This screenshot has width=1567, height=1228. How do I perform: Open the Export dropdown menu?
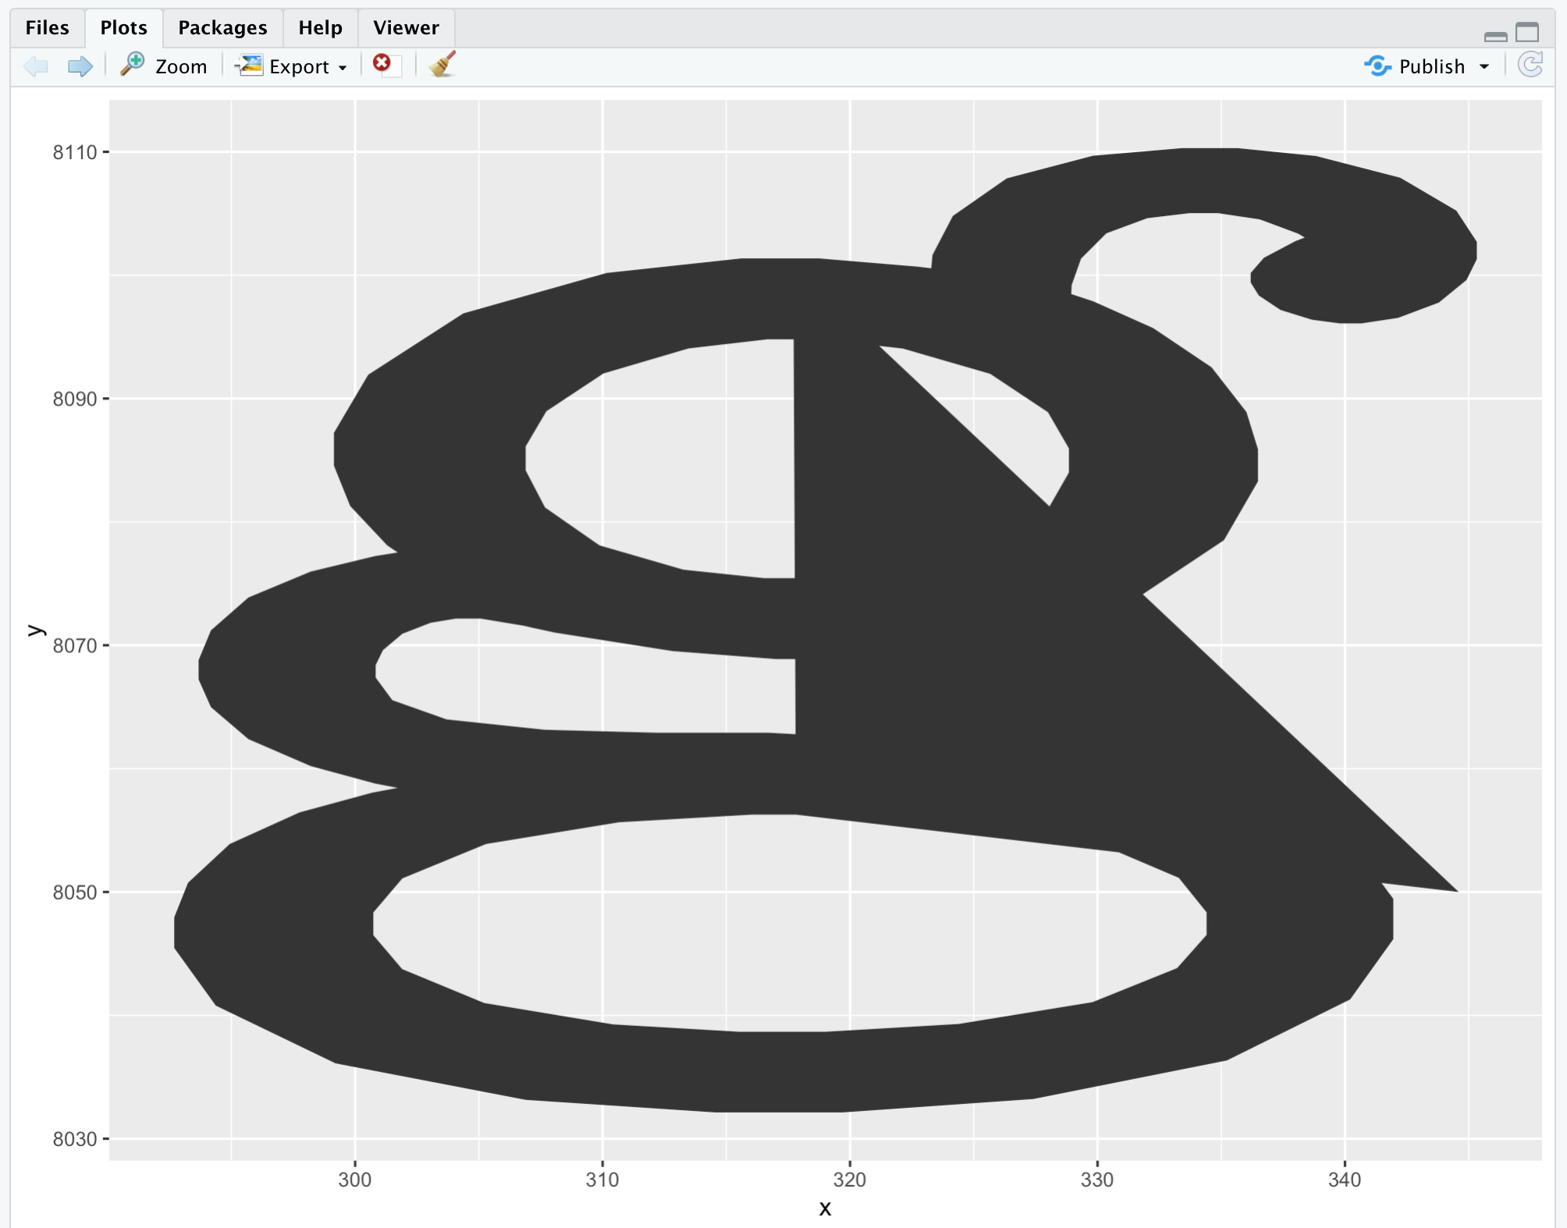pos(342,68)
